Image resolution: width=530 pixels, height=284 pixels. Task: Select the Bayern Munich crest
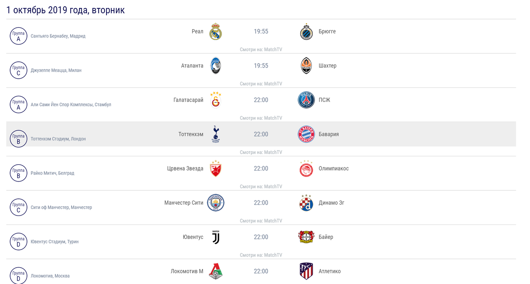pyautogui.click(x=306, y=134)
